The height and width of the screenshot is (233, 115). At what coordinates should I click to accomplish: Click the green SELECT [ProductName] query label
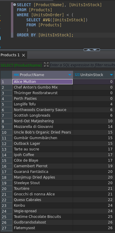[x=21, y=65]
